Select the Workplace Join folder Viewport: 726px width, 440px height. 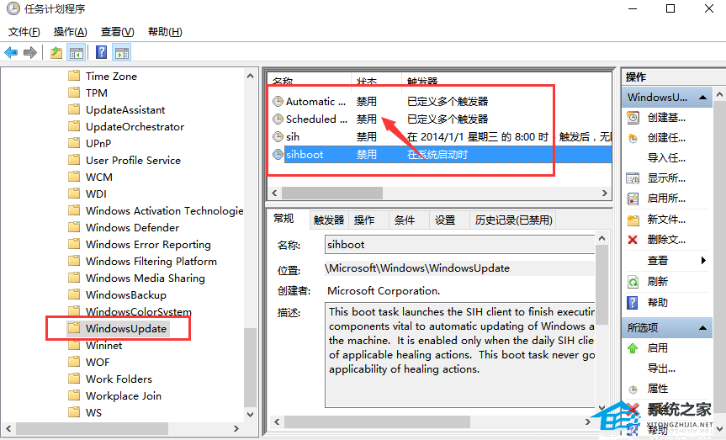(x=123, y=396)
